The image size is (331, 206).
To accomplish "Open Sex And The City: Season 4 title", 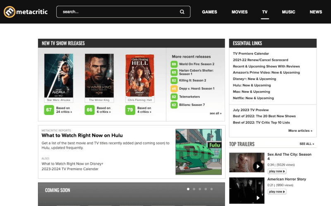I will click(289, 157).
